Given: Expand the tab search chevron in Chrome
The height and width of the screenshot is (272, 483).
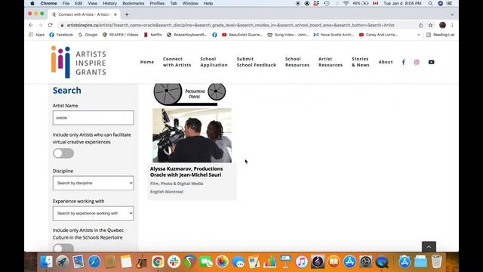Looking at the screenshot, I should pos(452,14).
